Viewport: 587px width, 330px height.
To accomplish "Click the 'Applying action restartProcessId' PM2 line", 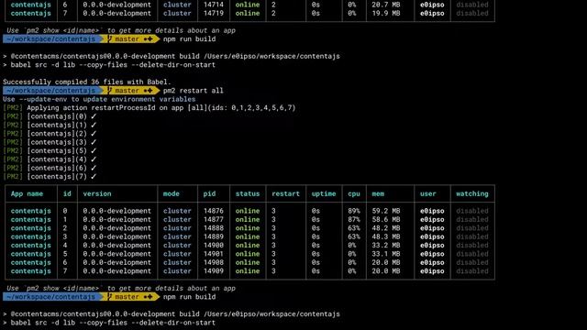I will point(149,108).
